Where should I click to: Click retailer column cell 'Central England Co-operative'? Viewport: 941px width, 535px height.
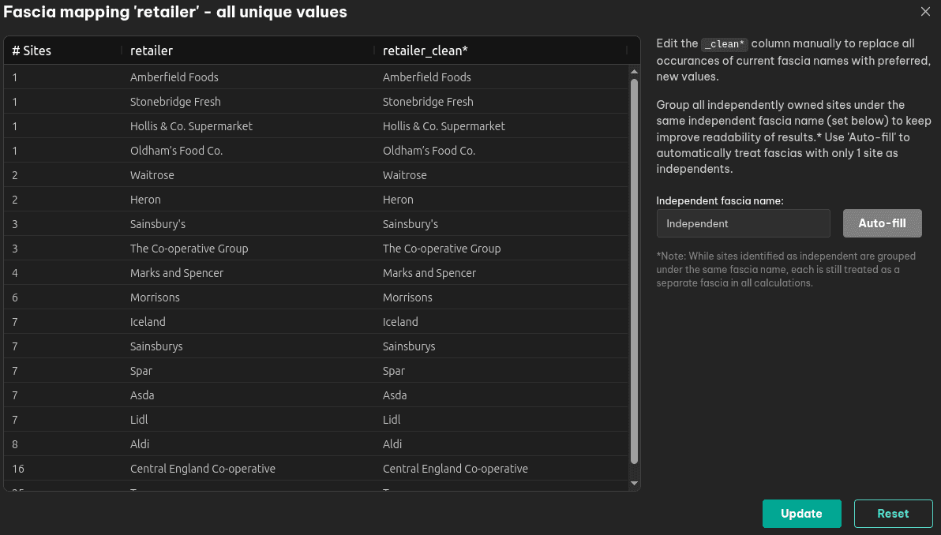248,469
